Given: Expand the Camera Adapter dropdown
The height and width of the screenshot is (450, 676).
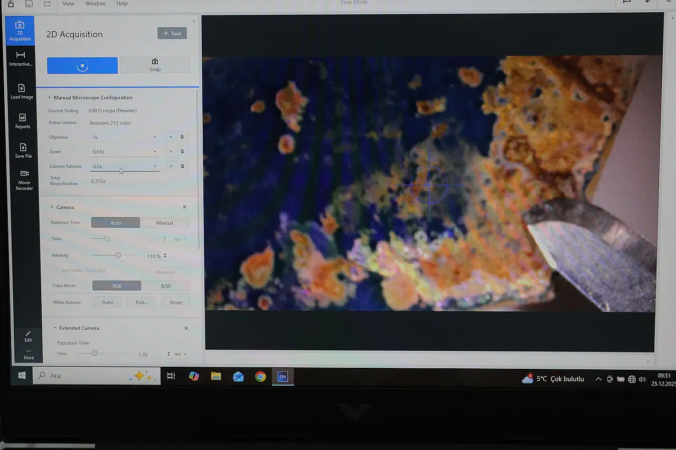Looking at the screenshot, I should tap(124, 166).
